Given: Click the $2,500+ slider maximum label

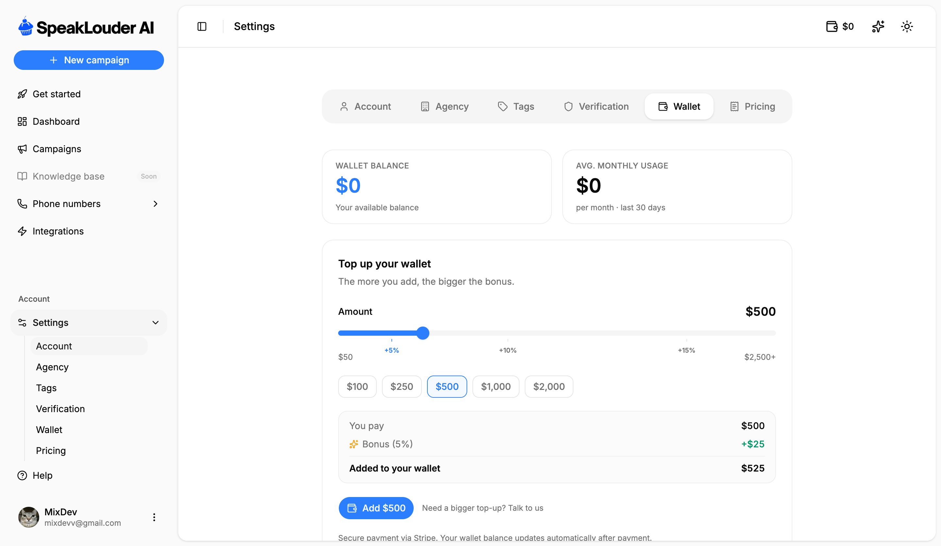Looking at the screenshot, I should click(x=760, y=357).
